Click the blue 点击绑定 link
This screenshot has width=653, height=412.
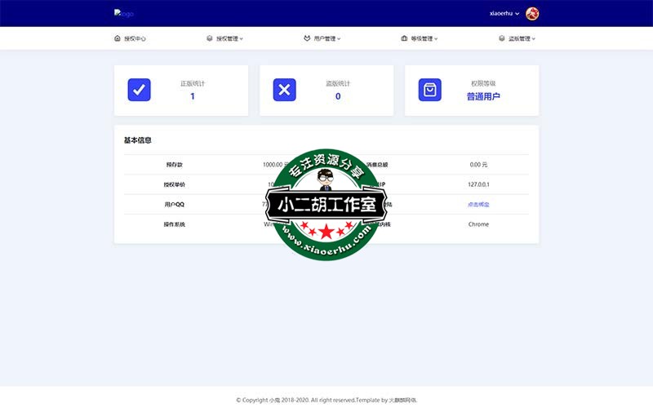478,204
